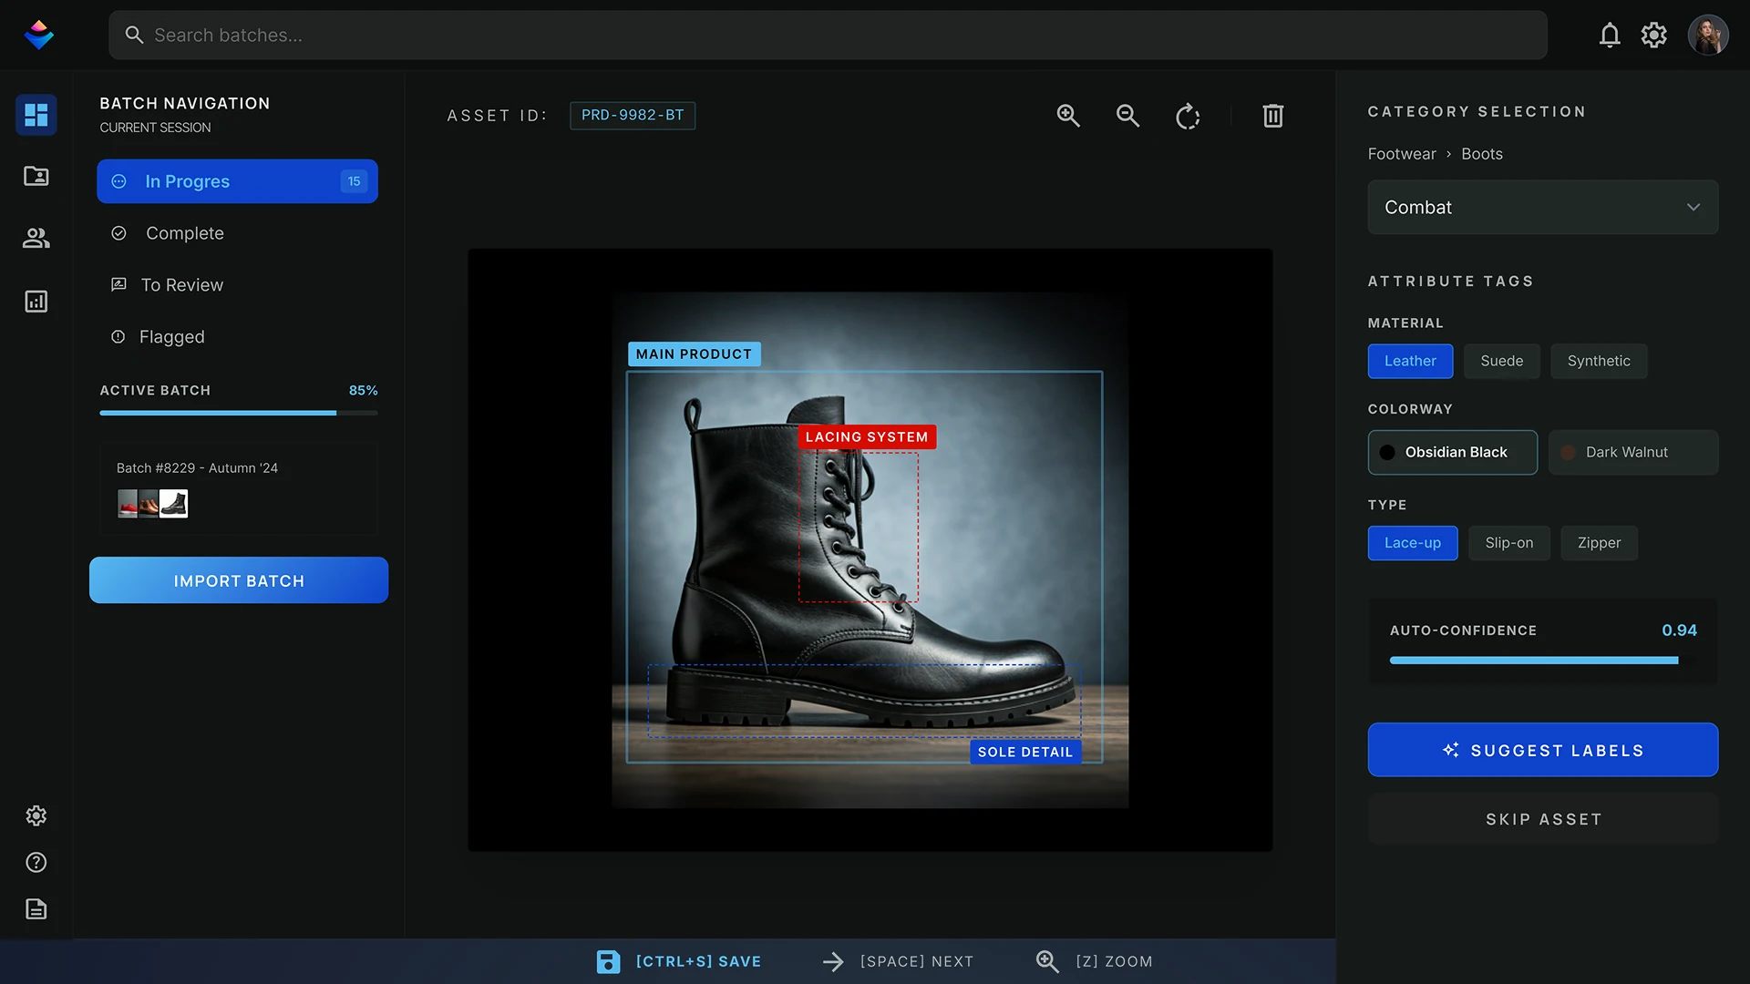Open the team members sidebar icon
This screenshot has width=1750, height=984.
point(36,238)
